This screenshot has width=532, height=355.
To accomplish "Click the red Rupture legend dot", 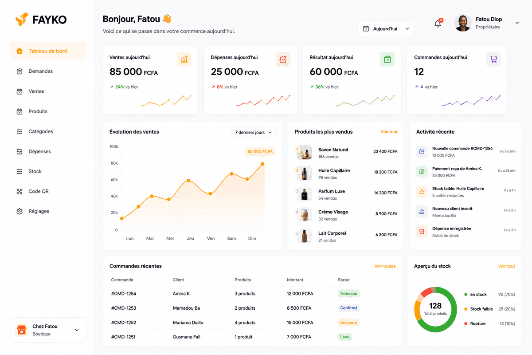I will (x=465, y=323).
